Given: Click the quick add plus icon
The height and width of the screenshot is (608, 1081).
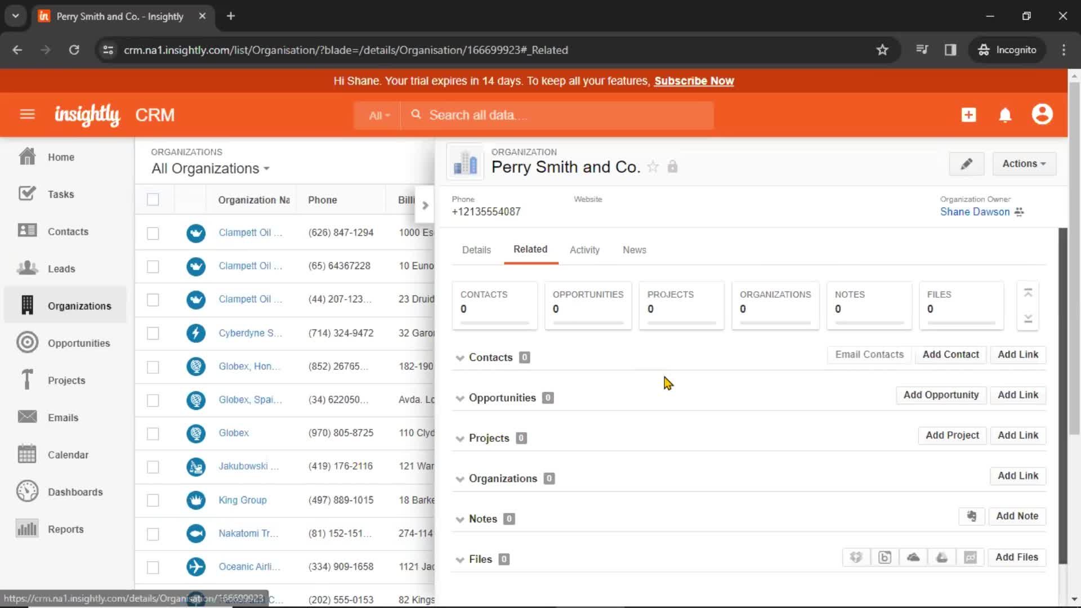Looking at the screenshot, I should 968,115.
